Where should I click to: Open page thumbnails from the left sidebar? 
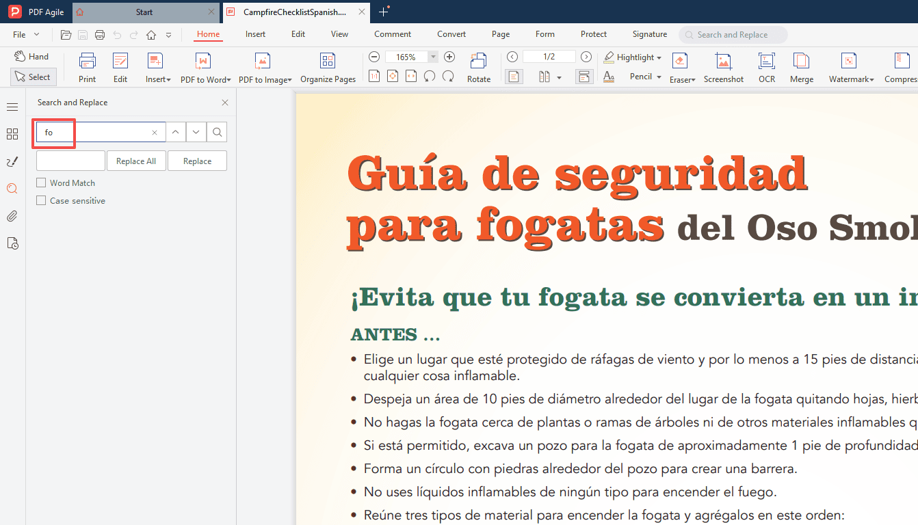pos(12,134)
